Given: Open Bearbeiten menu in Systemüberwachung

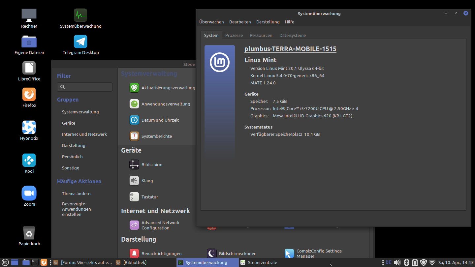Looking at the screenshot, I should pos(240,22).
